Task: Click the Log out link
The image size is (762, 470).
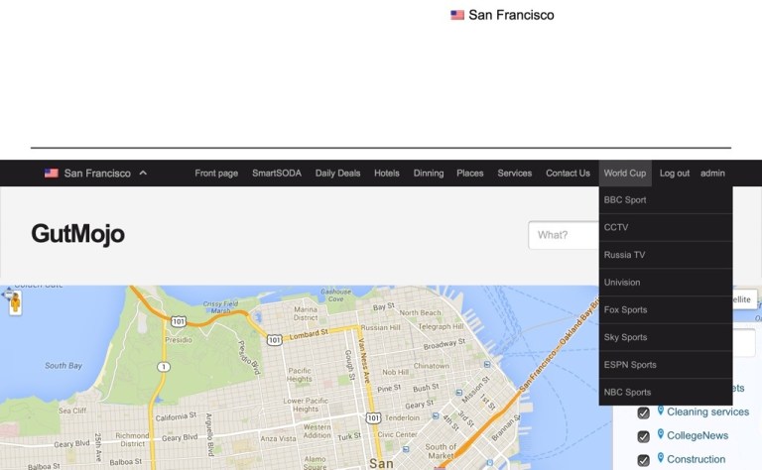Action: coord(674,174)
